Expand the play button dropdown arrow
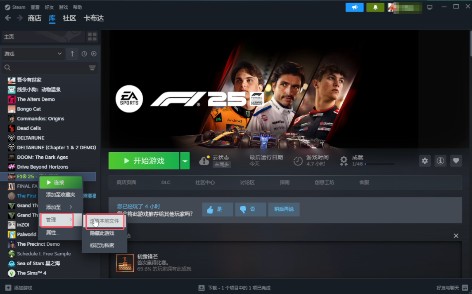The image size is (472, 294). (x=185, y=161)
